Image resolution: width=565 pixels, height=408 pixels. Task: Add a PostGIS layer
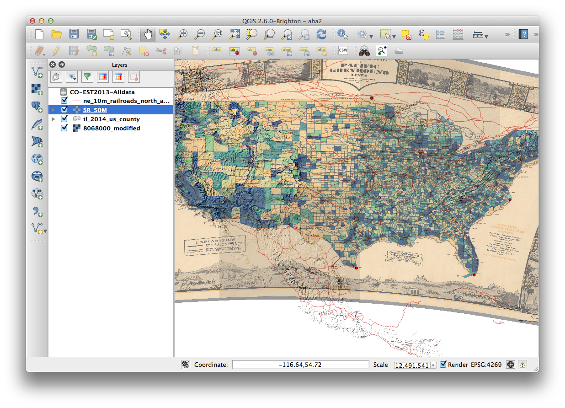pyautogui.click(x=37, y=107)
